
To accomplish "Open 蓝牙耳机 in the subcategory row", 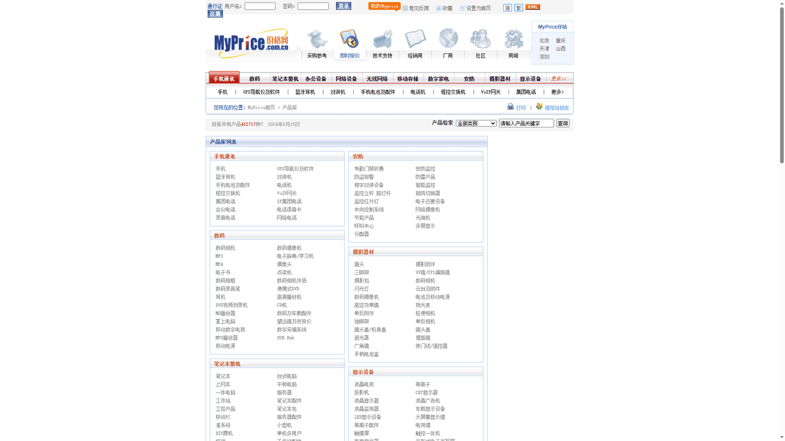I will point(305,92).
